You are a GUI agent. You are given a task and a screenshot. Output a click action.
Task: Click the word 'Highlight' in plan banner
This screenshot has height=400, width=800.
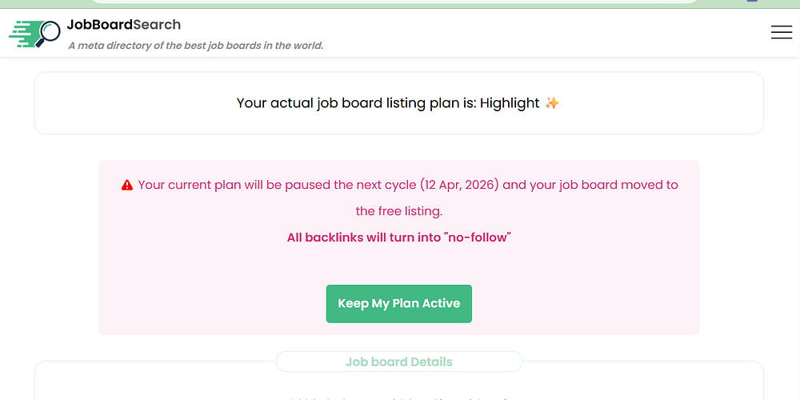click(510, 103)
